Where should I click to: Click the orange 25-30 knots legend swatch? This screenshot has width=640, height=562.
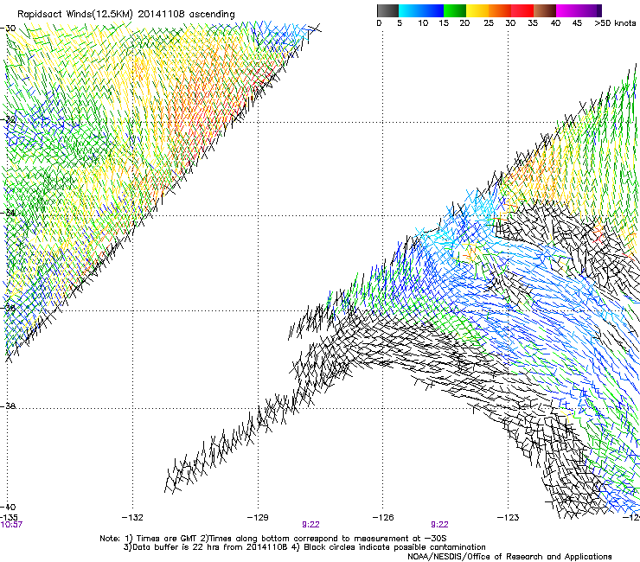coord(500,10)
